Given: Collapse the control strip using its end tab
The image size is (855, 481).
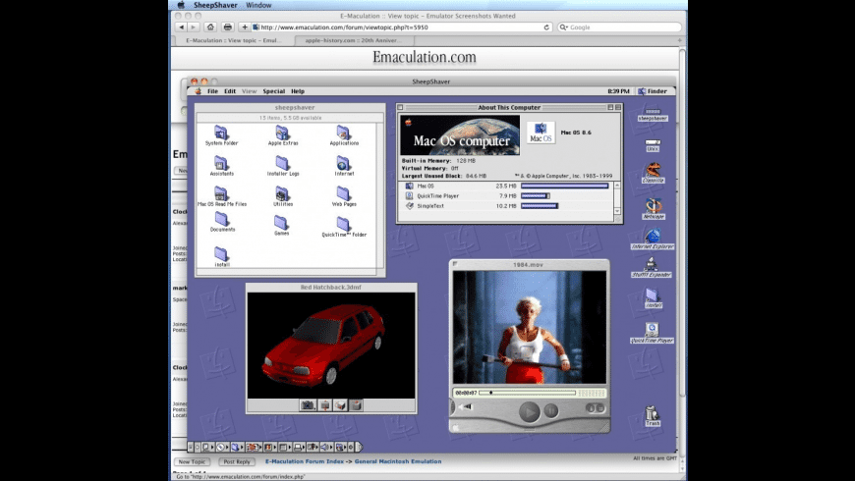Looking at the screenshot, I should tap(359, 447).
